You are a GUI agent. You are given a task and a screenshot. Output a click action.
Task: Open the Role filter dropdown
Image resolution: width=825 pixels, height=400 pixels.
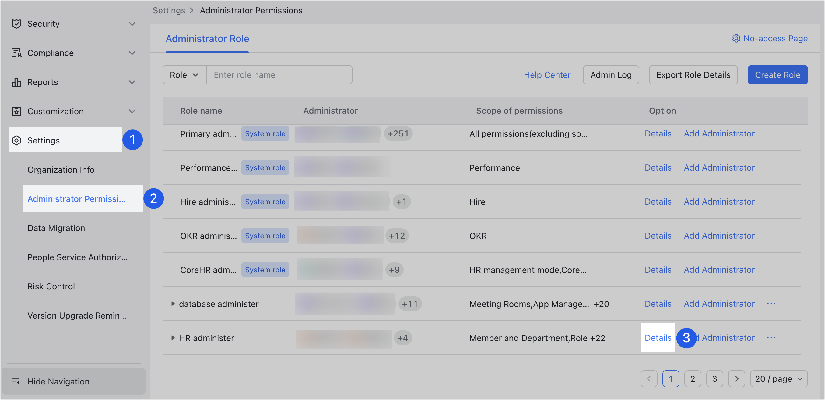(x=184, y=75)
